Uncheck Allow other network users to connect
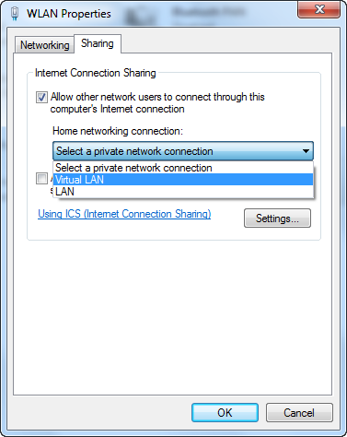 41,97
